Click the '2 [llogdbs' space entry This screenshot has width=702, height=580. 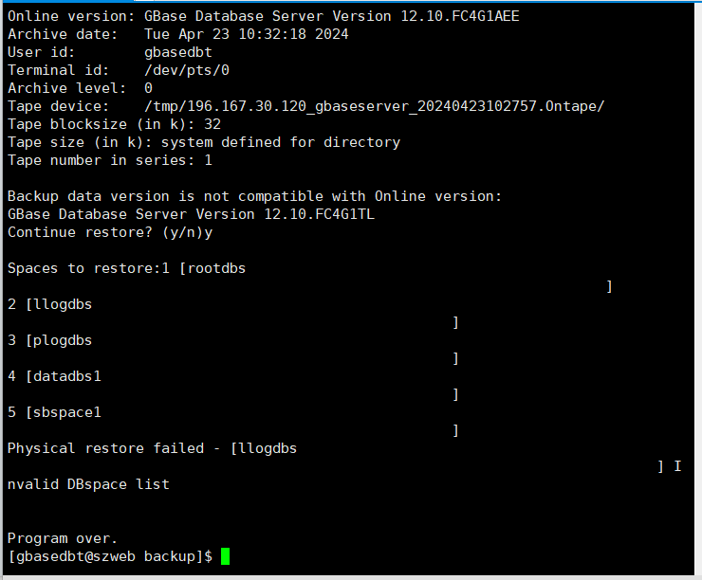[49, 304]
